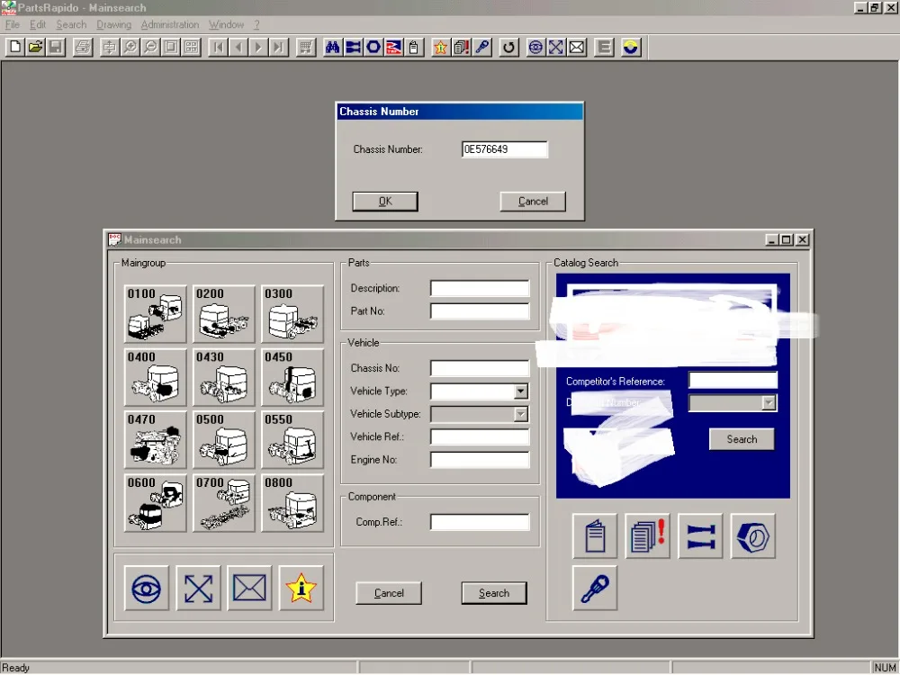Open the Search menu

coord(71,24)
